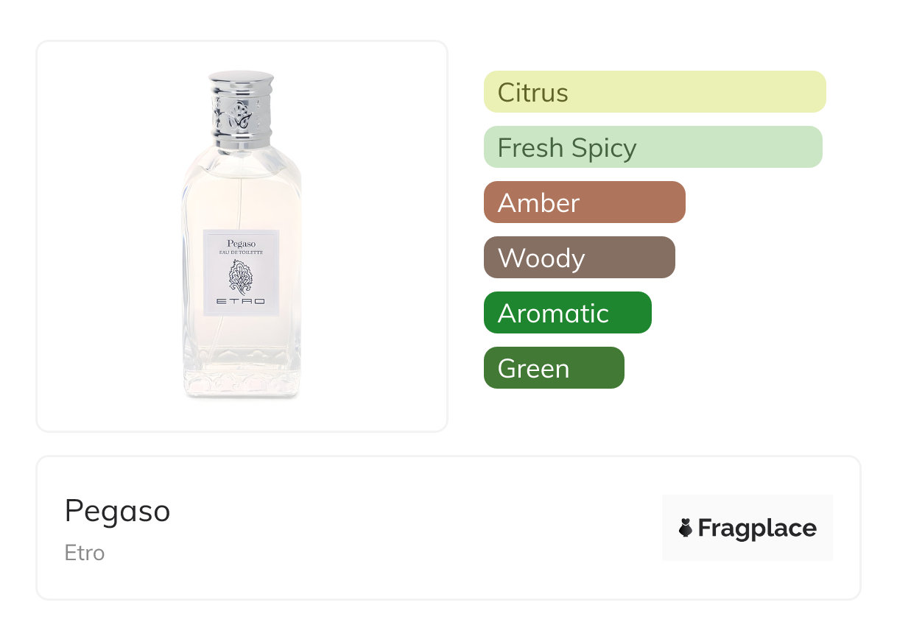897x636 pixels.
Task: Open the Pegaso fragrance title
Action: click(x=117, y=511)
